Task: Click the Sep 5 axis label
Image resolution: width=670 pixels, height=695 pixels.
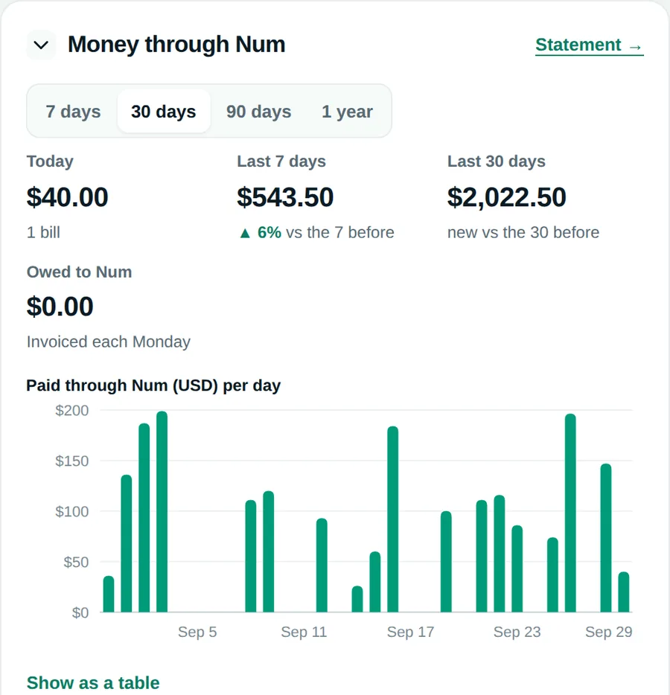Action: 197,632
